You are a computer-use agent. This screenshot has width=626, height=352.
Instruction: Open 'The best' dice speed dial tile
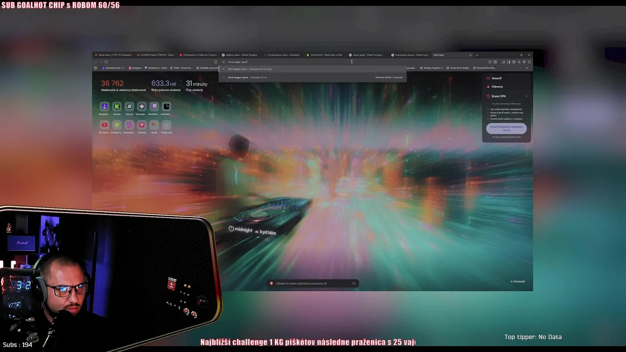click(142, 107)
